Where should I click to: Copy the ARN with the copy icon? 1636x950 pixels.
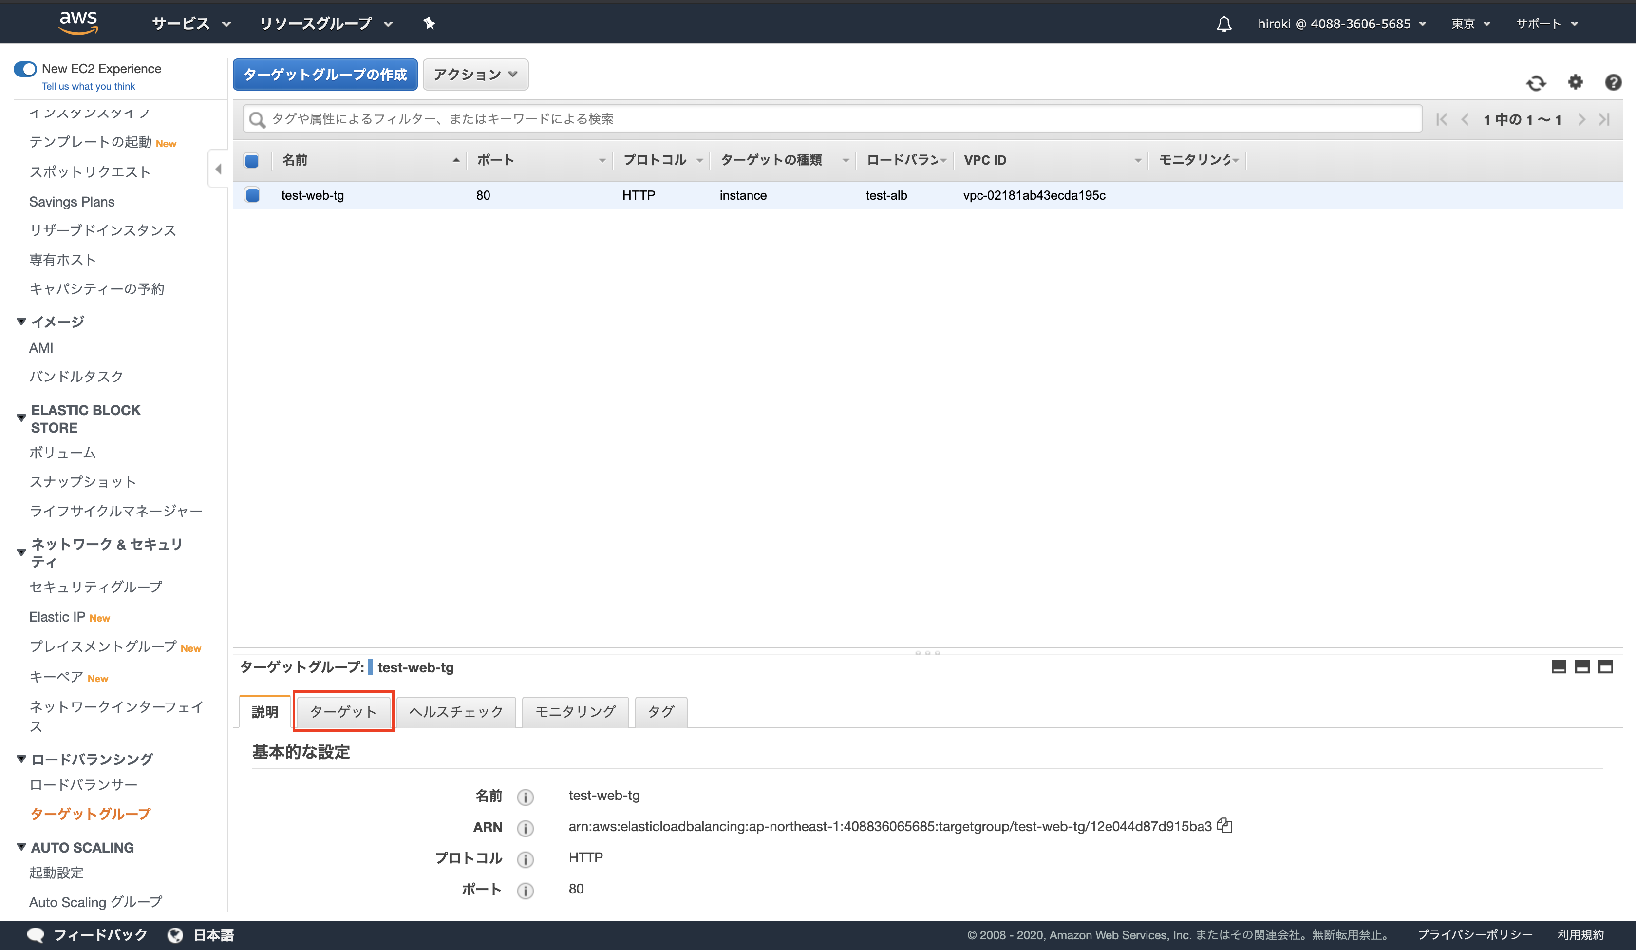coord(1224,825)
